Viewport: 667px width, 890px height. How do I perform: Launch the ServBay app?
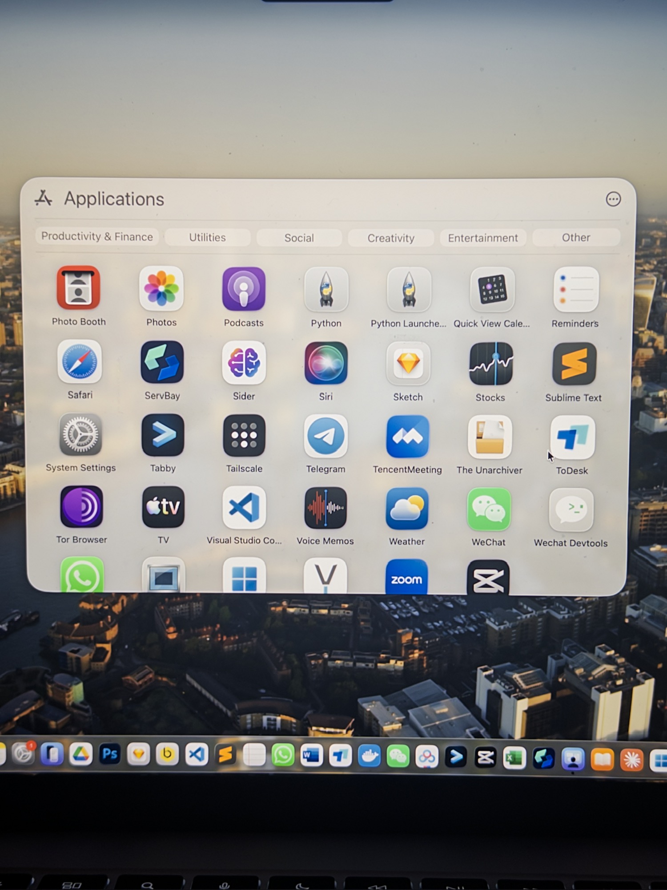162,363
